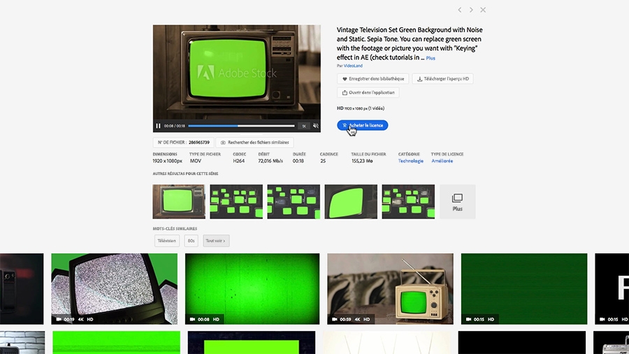Close the detail view
Image resolution: width=629 pixels, height=354 pixels.
(x=483, y=10)
